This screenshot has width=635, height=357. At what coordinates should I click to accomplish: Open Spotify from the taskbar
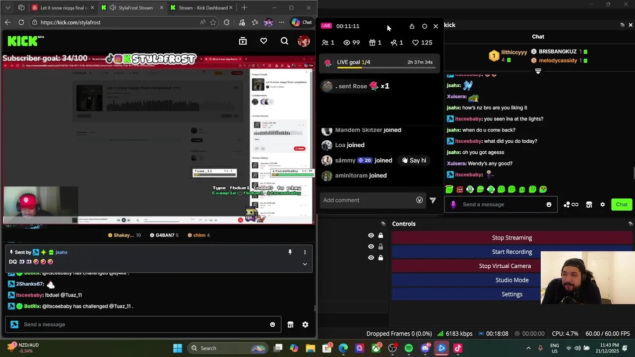[409, 348]
